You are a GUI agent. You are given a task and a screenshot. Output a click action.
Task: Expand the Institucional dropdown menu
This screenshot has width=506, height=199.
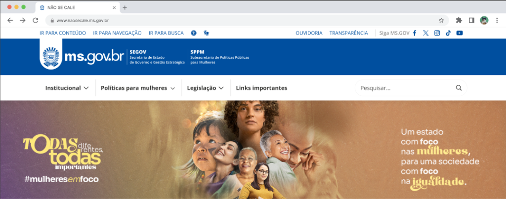click(67, 88)
